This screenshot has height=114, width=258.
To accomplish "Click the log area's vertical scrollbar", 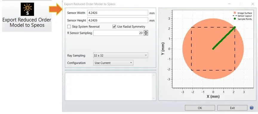I will (154, 86).
